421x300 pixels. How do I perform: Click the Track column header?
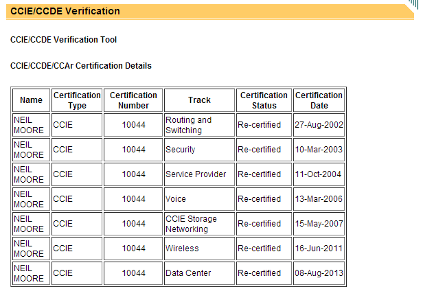coord(199,100)
